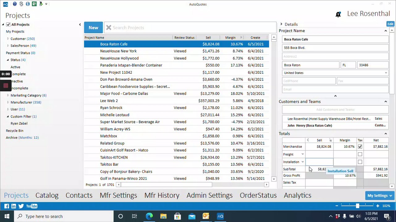396x222 pixels.
Task: Open Windows Start menu
Action: [7, 216]
